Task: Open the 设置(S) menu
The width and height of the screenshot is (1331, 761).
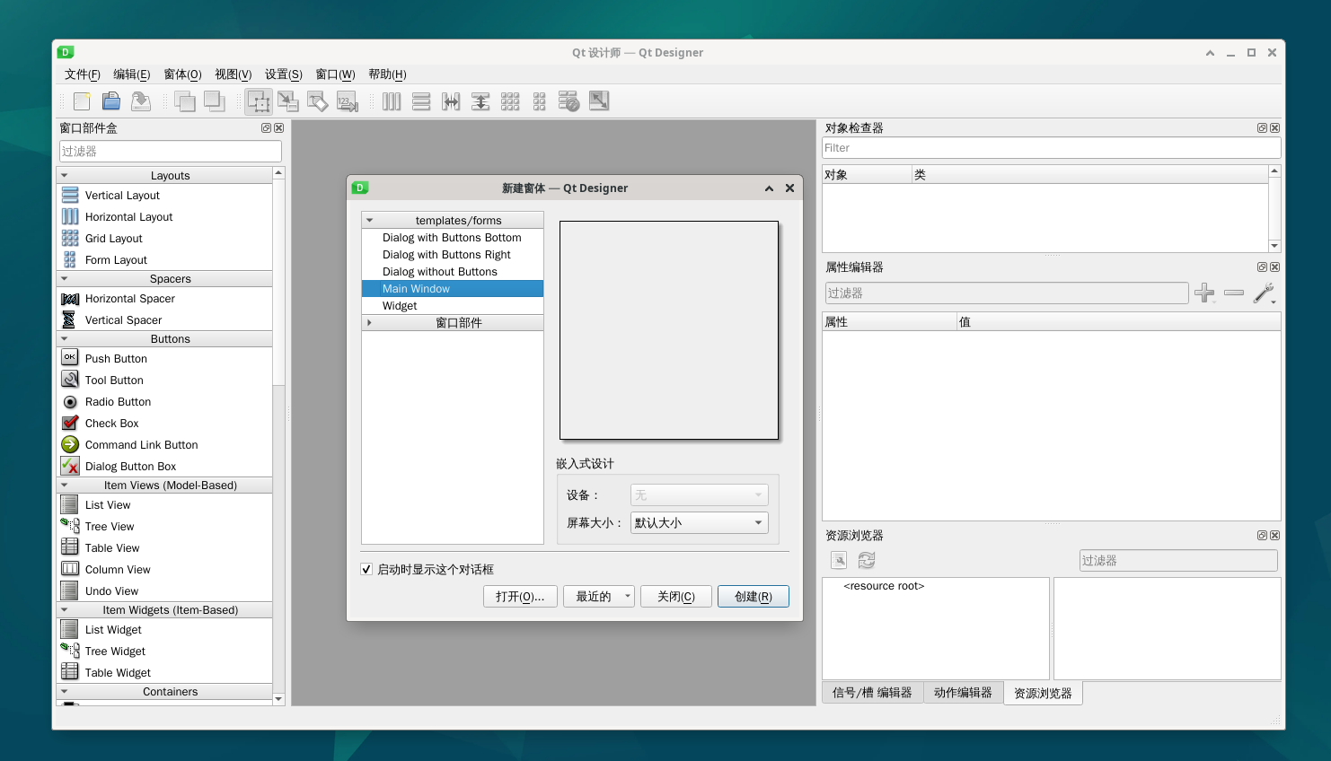Action: click(283, 74)
